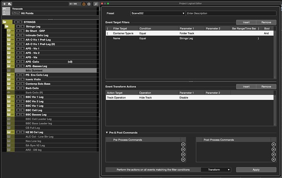Solo the APS -Basses Leg track
This screenshot has height=178, width=282.
point(22,66)
